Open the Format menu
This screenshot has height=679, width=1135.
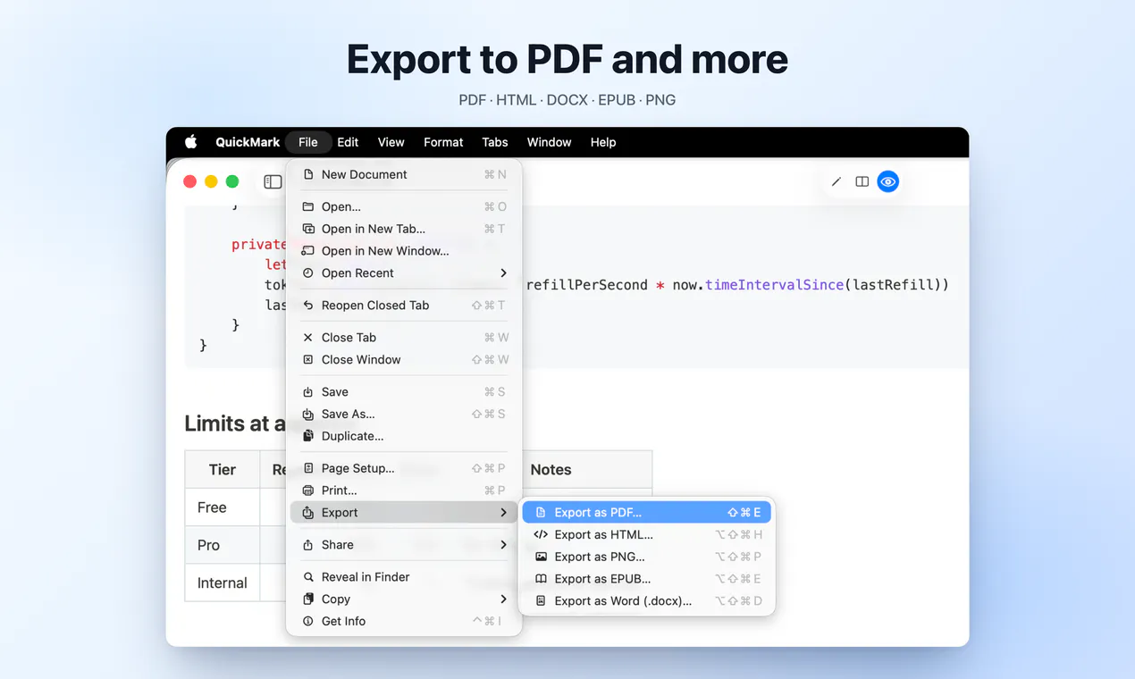443,142
